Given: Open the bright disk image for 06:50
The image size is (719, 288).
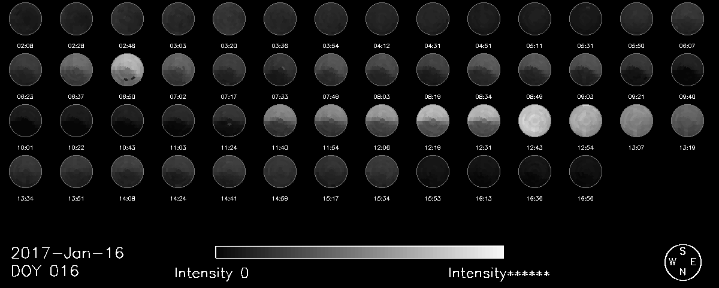Looking at the screenshot, I should pyautogui.click(x=127, y=69).
